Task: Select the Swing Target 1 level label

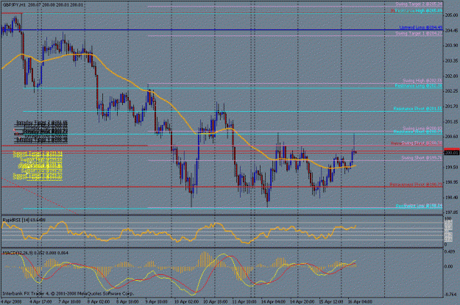Action: (x=419, y=33)
